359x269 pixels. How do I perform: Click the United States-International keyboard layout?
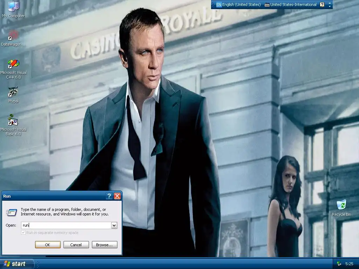click(291, 5)
